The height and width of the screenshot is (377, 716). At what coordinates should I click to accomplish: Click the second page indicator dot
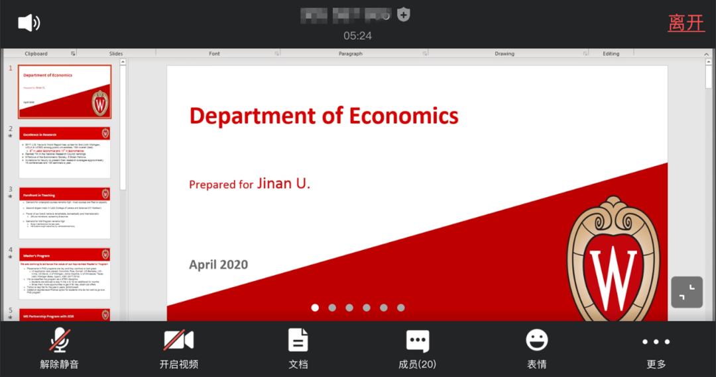332,308
